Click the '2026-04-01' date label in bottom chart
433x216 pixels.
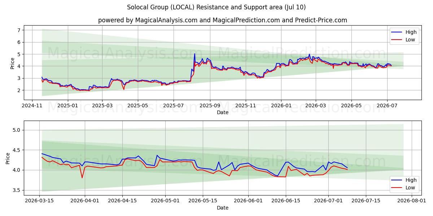click(x=85, y=201)
